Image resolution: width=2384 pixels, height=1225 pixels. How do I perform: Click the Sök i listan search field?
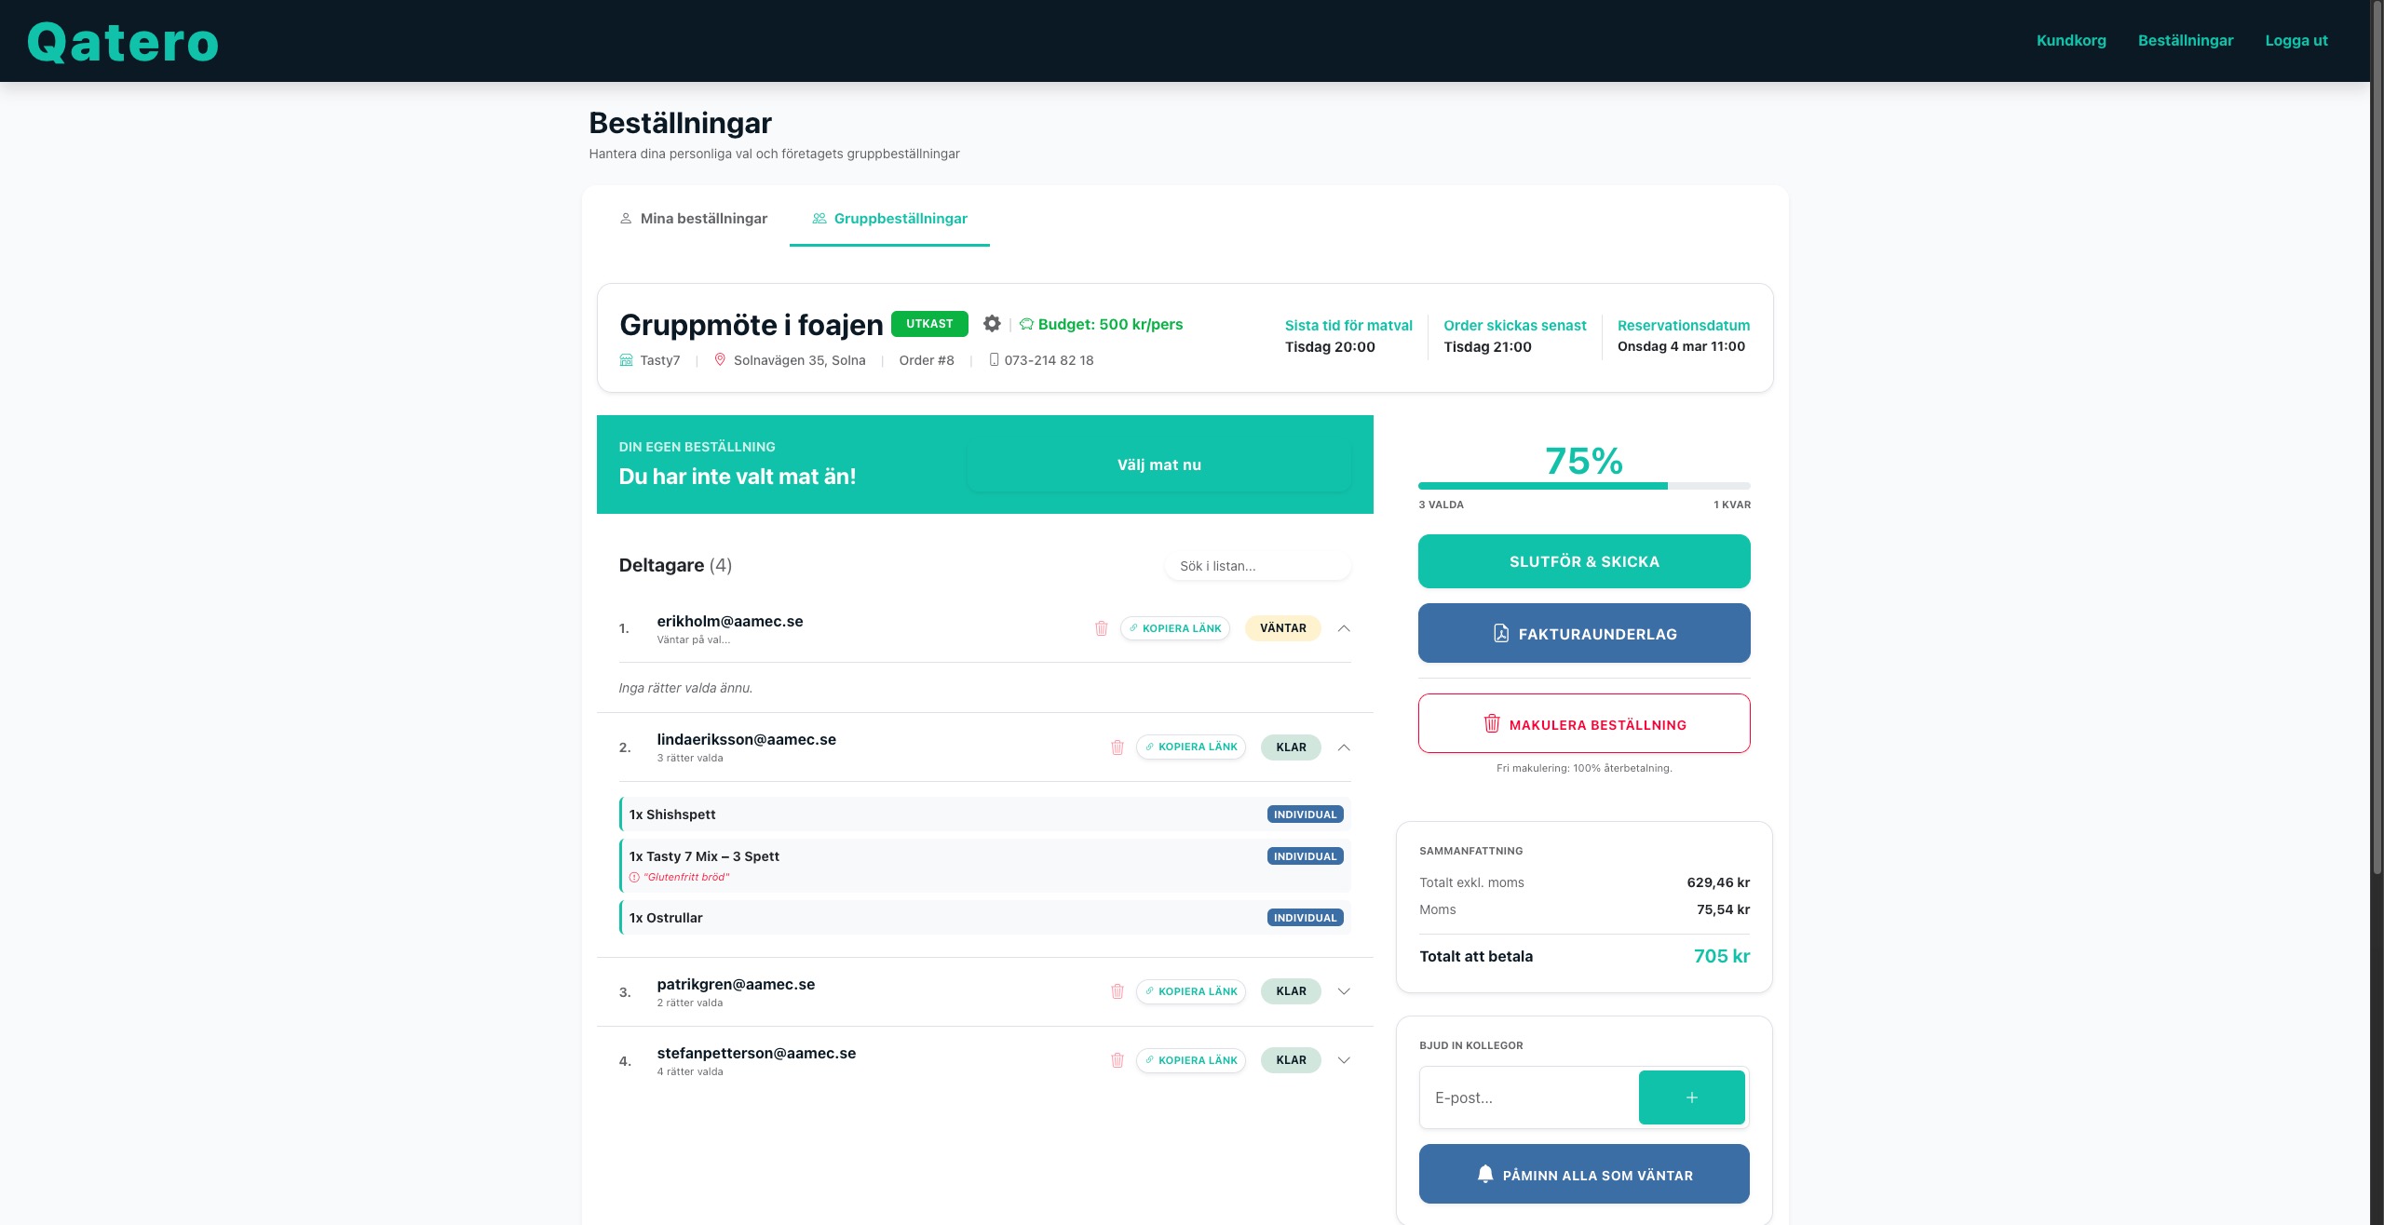click(x=1257, y=566)
